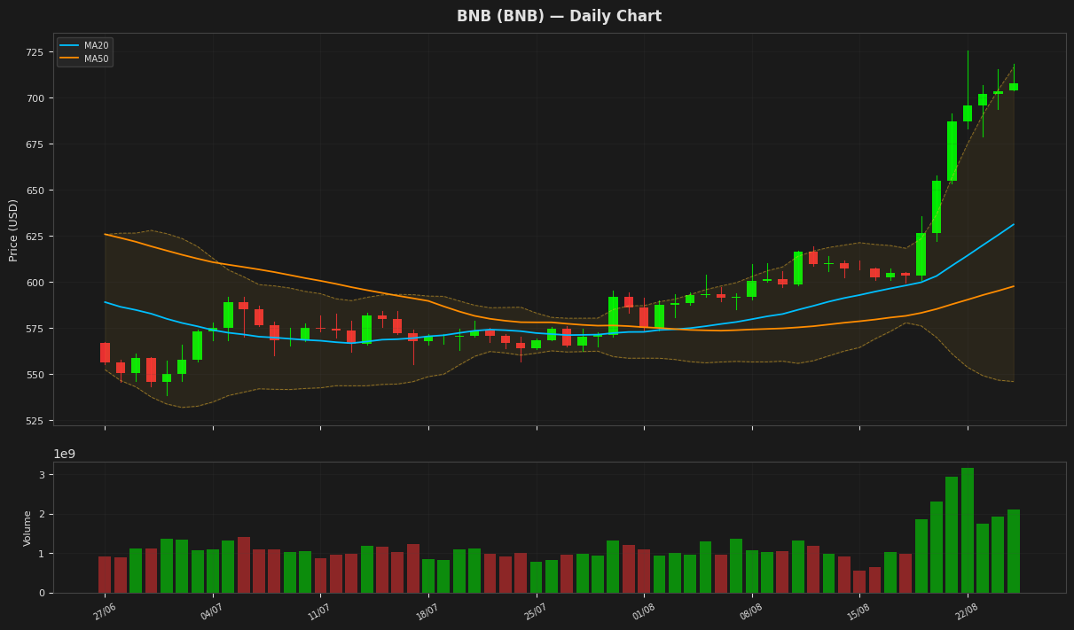This screenshot has width=1074, height=630.
Task: Click the orange MA50 line sample in legend
Action: [70, 59]
